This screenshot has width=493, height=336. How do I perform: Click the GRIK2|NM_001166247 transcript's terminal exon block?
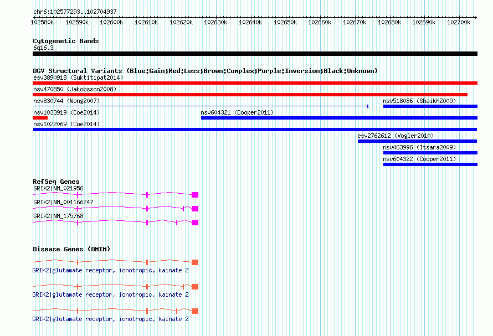195,209
